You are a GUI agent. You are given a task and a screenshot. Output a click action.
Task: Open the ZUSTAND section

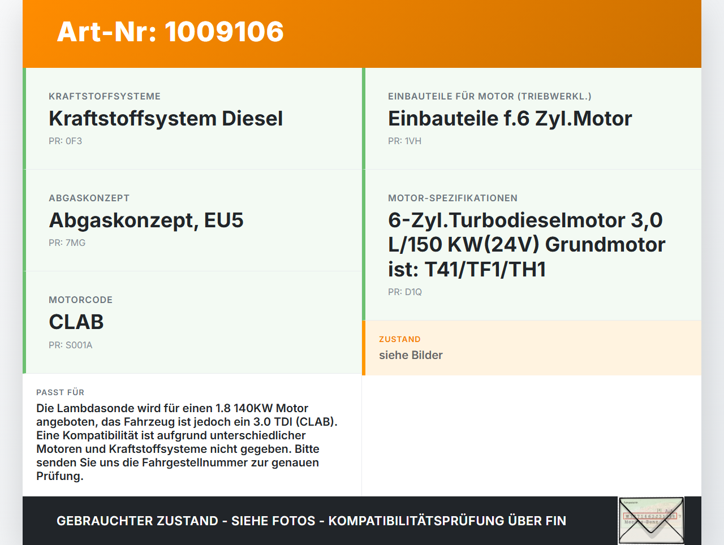coord(400,339)
